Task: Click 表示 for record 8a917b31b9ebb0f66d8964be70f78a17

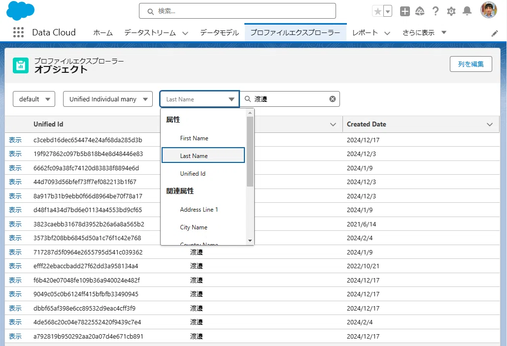Action: tap(15, 196)
